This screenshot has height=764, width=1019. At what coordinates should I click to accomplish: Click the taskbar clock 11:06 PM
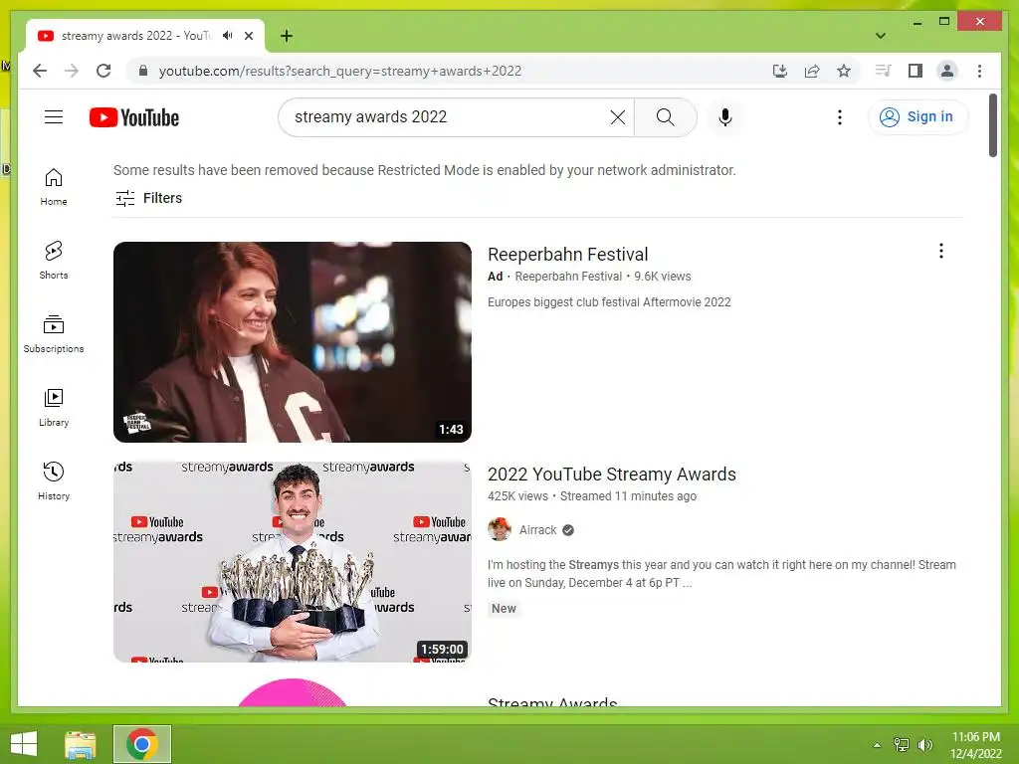pyautogui.click(x=975, y=737)
